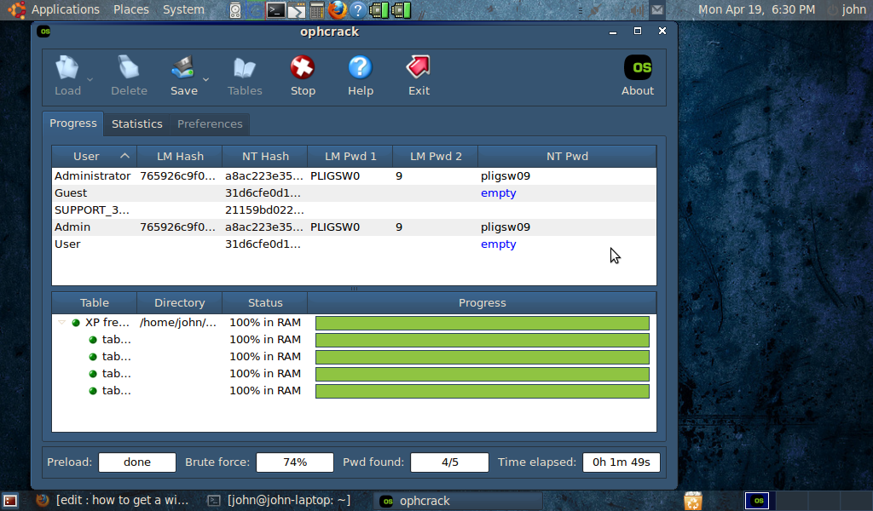Switch to the Statistics tab

point(137,124)
